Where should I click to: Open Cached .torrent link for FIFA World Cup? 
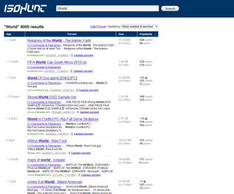coord(83,71)
